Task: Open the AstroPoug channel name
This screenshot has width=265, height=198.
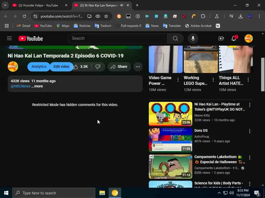Action: pyautogui.click(x=202, y=137)
